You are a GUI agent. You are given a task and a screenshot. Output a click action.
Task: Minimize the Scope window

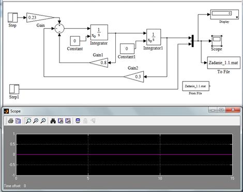(x=213, y=110)
